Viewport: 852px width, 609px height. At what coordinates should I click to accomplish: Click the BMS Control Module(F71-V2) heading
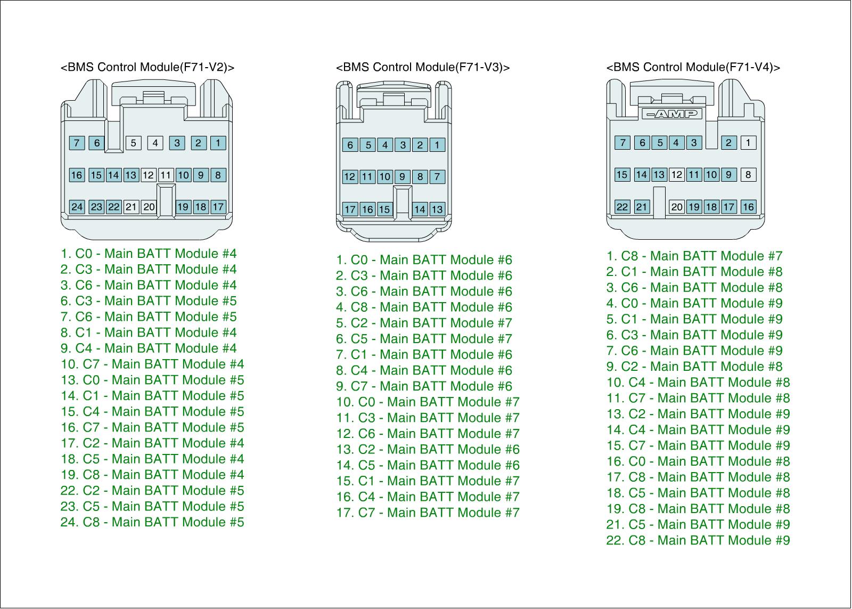[x=148, y=67]
